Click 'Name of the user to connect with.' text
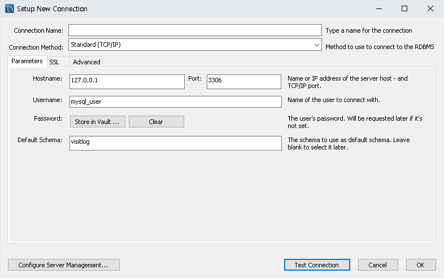The height and width of the screenshot is (278, 444). 334,100
